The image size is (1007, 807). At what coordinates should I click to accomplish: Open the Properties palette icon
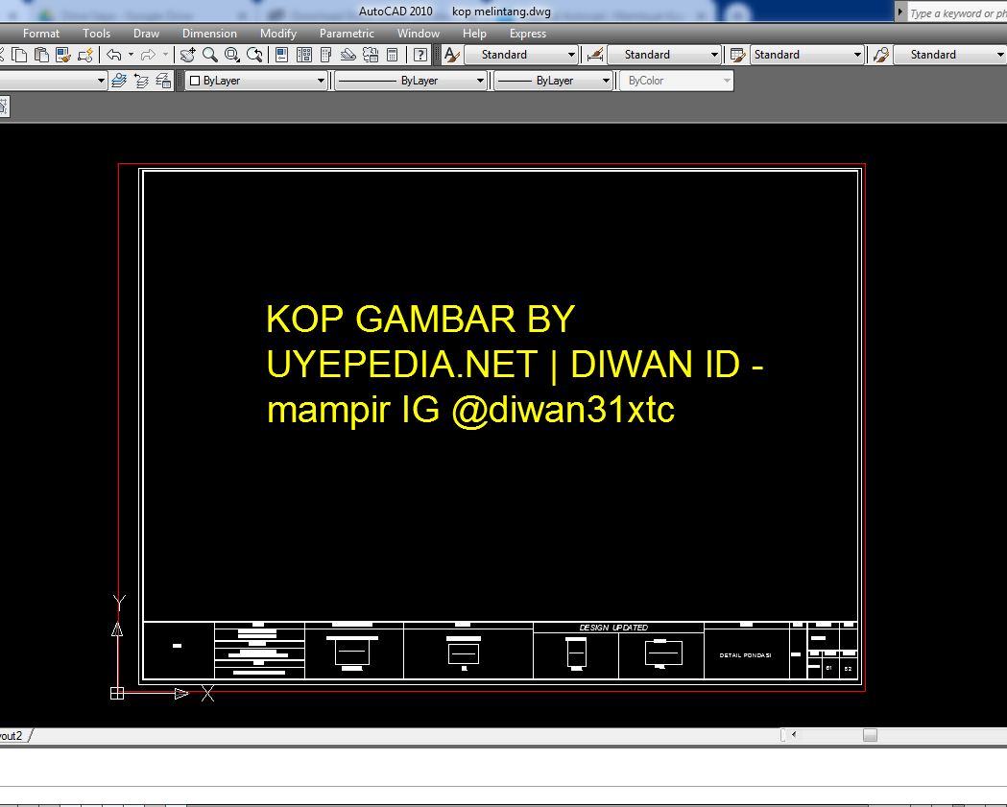281,55
